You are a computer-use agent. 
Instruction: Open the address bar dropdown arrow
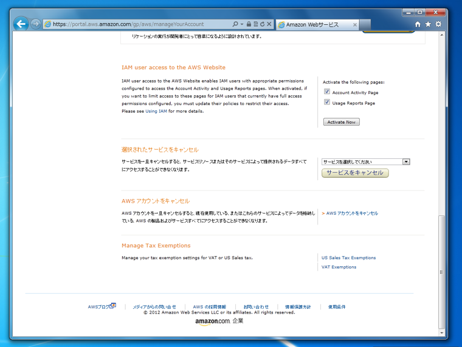(242, 24)
